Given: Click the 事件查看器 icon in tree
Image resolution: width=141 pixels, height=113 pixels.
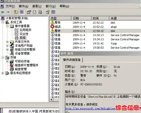Looking at the screenshot, I should coord(12,26).
